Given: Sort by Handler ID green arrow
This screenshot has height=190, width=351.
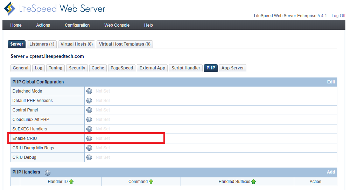Looking at the screenshot, I should click(x=71, y=182).
